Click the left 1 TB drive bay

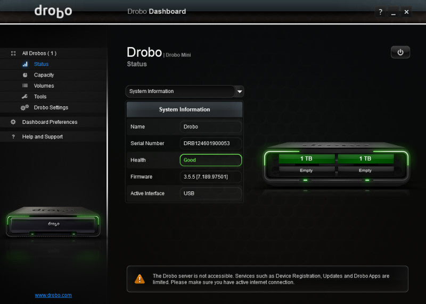(x=307, y=159)
